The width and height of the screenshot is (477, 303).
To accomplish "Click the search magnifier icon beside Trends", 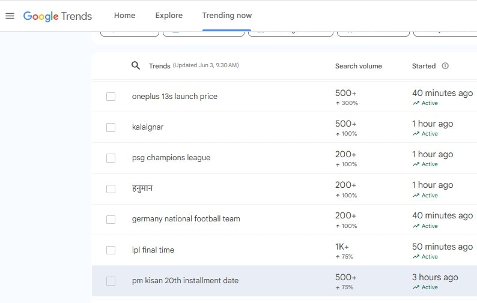I will (x=136, y=65).
